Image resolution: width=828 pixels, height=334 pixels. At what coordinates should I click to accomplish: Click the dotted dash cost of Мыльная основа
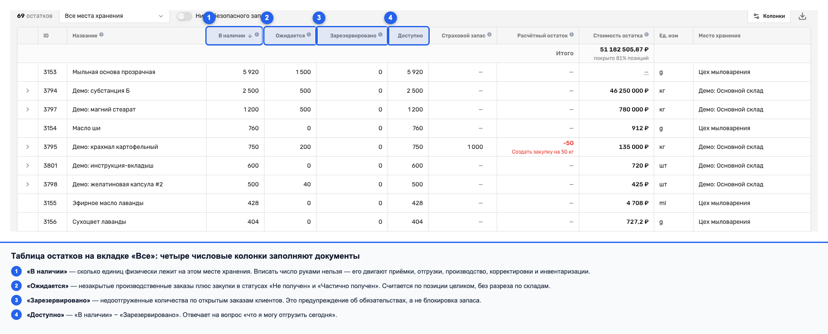click(646, 73)
